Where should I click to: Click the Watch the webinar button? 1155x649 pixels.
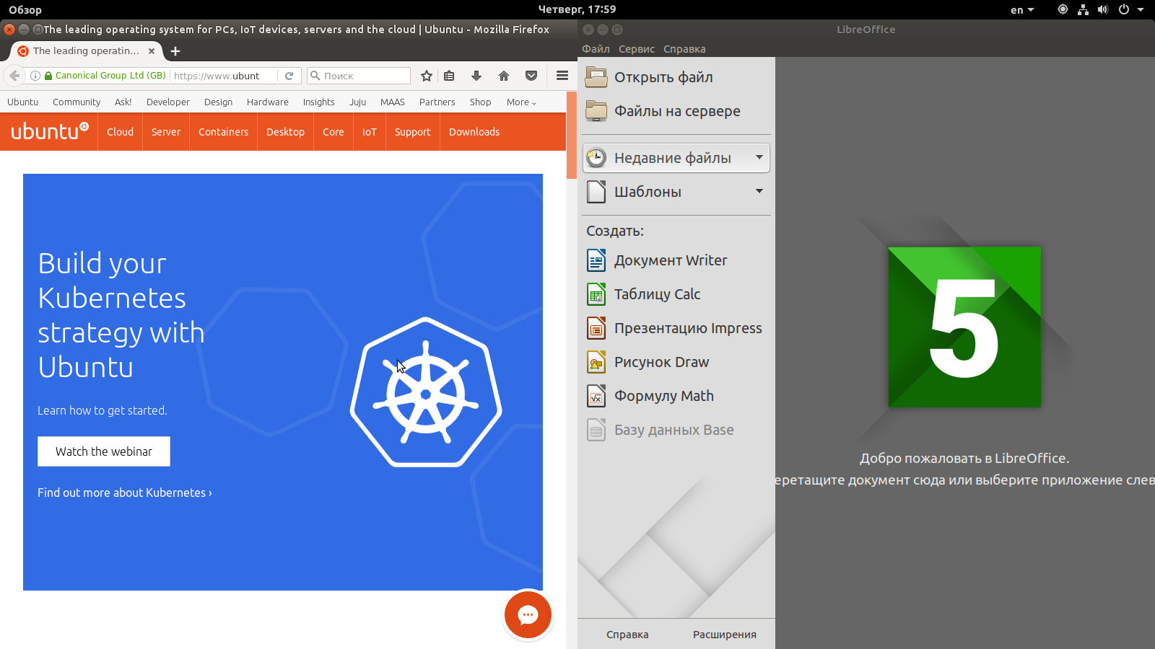104,451
